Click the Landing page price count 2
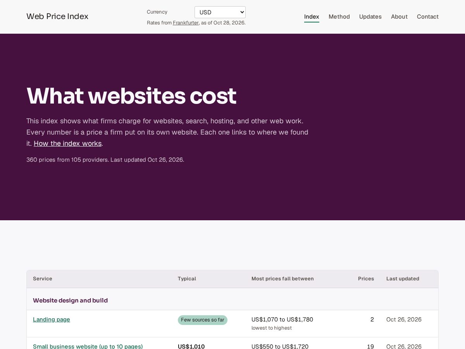Image resolution: width=465 pixels, height=349 pixels. click(x=372, y=320)
